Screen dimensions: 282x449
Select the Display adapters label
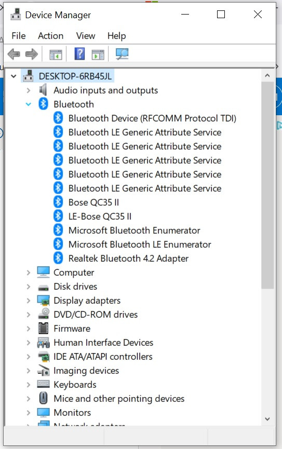coord(87,301)
